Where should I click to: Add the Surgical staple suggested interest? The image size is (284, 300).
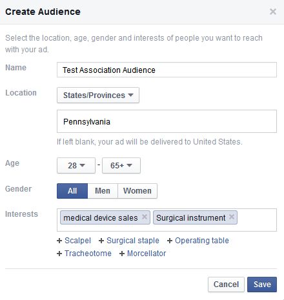[x=128, y=241]
